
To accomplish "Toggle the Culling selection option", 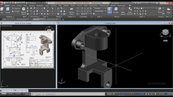I will coord(110,11).
